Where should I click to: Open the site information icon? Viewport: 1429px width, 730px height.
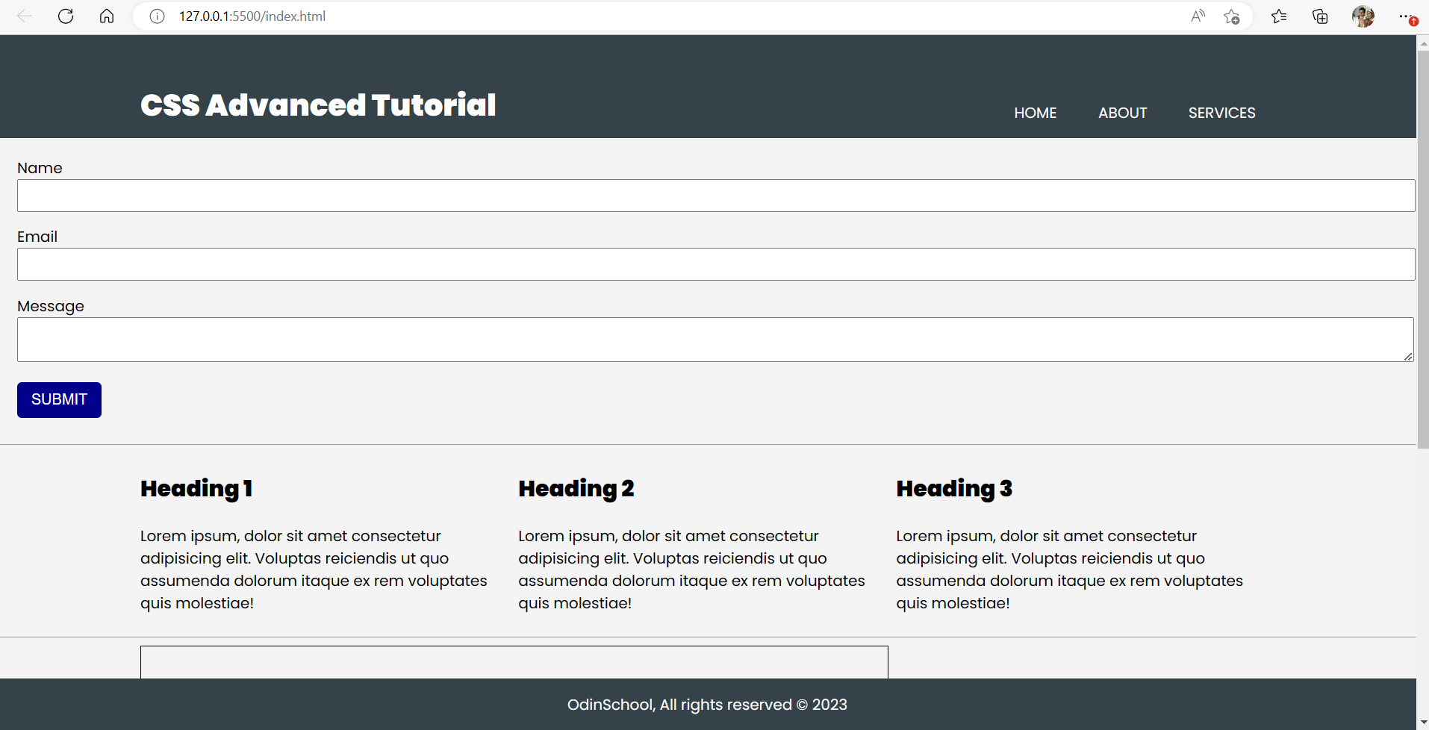click(157, 16)
